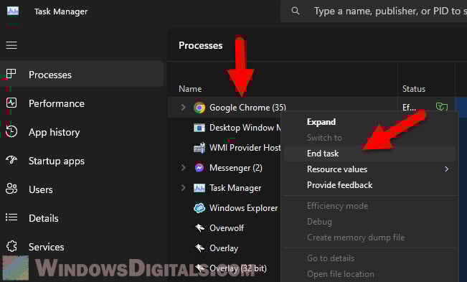This screenshot has height=282, width=467.
Task: Click Debug in the context menu
Action: (x=319, y=222)
